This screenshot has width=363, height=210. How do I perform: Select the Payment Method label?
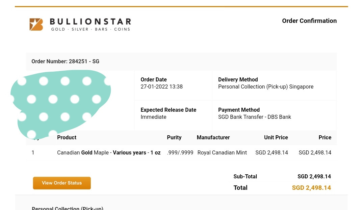[x=239, y=110]
